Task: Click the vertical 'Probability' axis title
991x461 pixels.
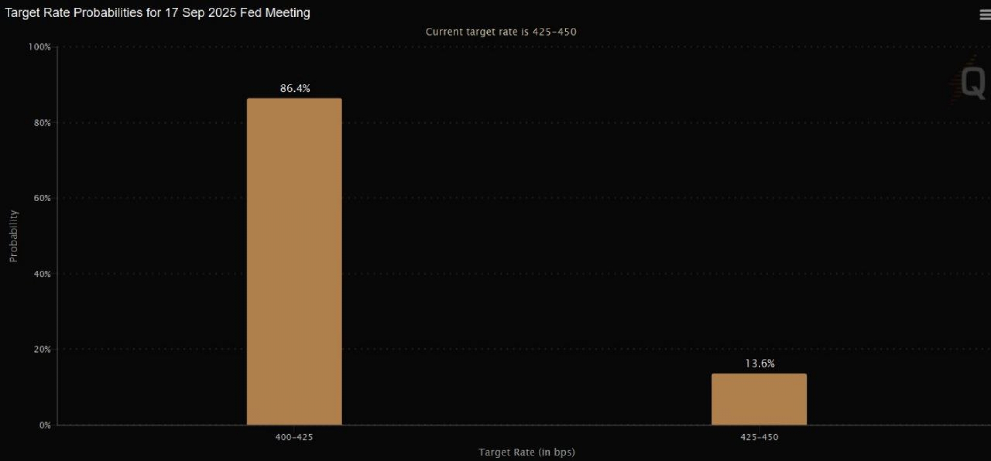Action: click(x=13, y=236)
